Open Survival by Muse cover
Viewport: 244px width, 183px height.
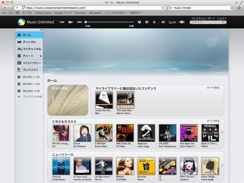click(146, 166)
